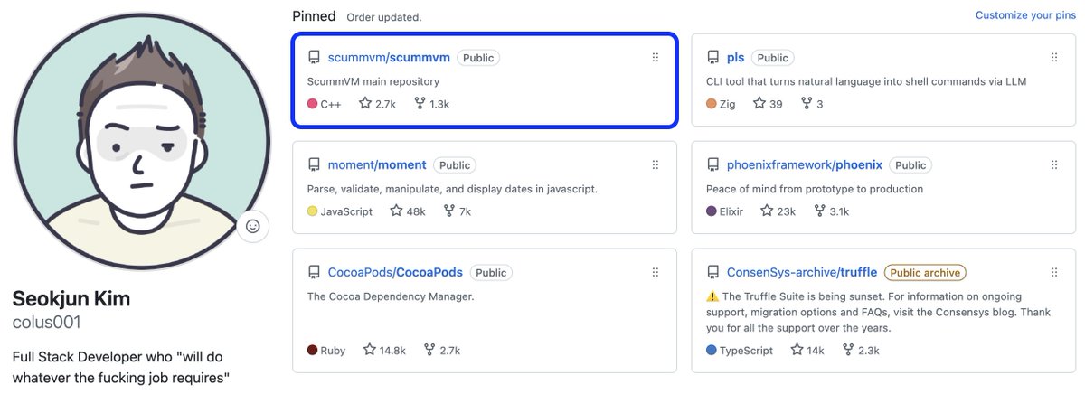Screen dimensions: 1085x394
Task: Click the Public badge on CocoaPods card
Action: coord(491,273)
